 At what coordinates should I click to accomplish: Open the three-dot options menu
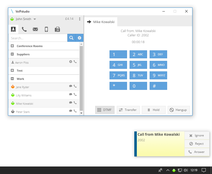(80, 19)
